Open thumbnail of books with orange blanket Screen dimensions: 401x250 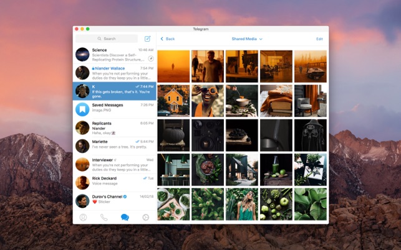tap(276, 101)
